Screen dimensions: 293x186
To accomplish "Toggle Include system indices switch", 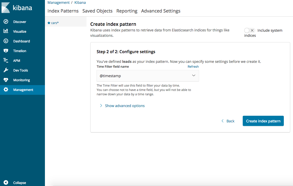I will coord(249,30).
